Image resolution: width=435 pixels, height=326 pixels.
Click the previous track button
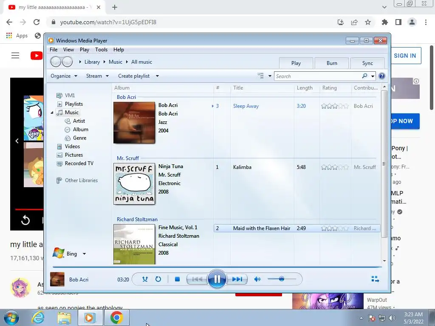[x=197, y=279]
